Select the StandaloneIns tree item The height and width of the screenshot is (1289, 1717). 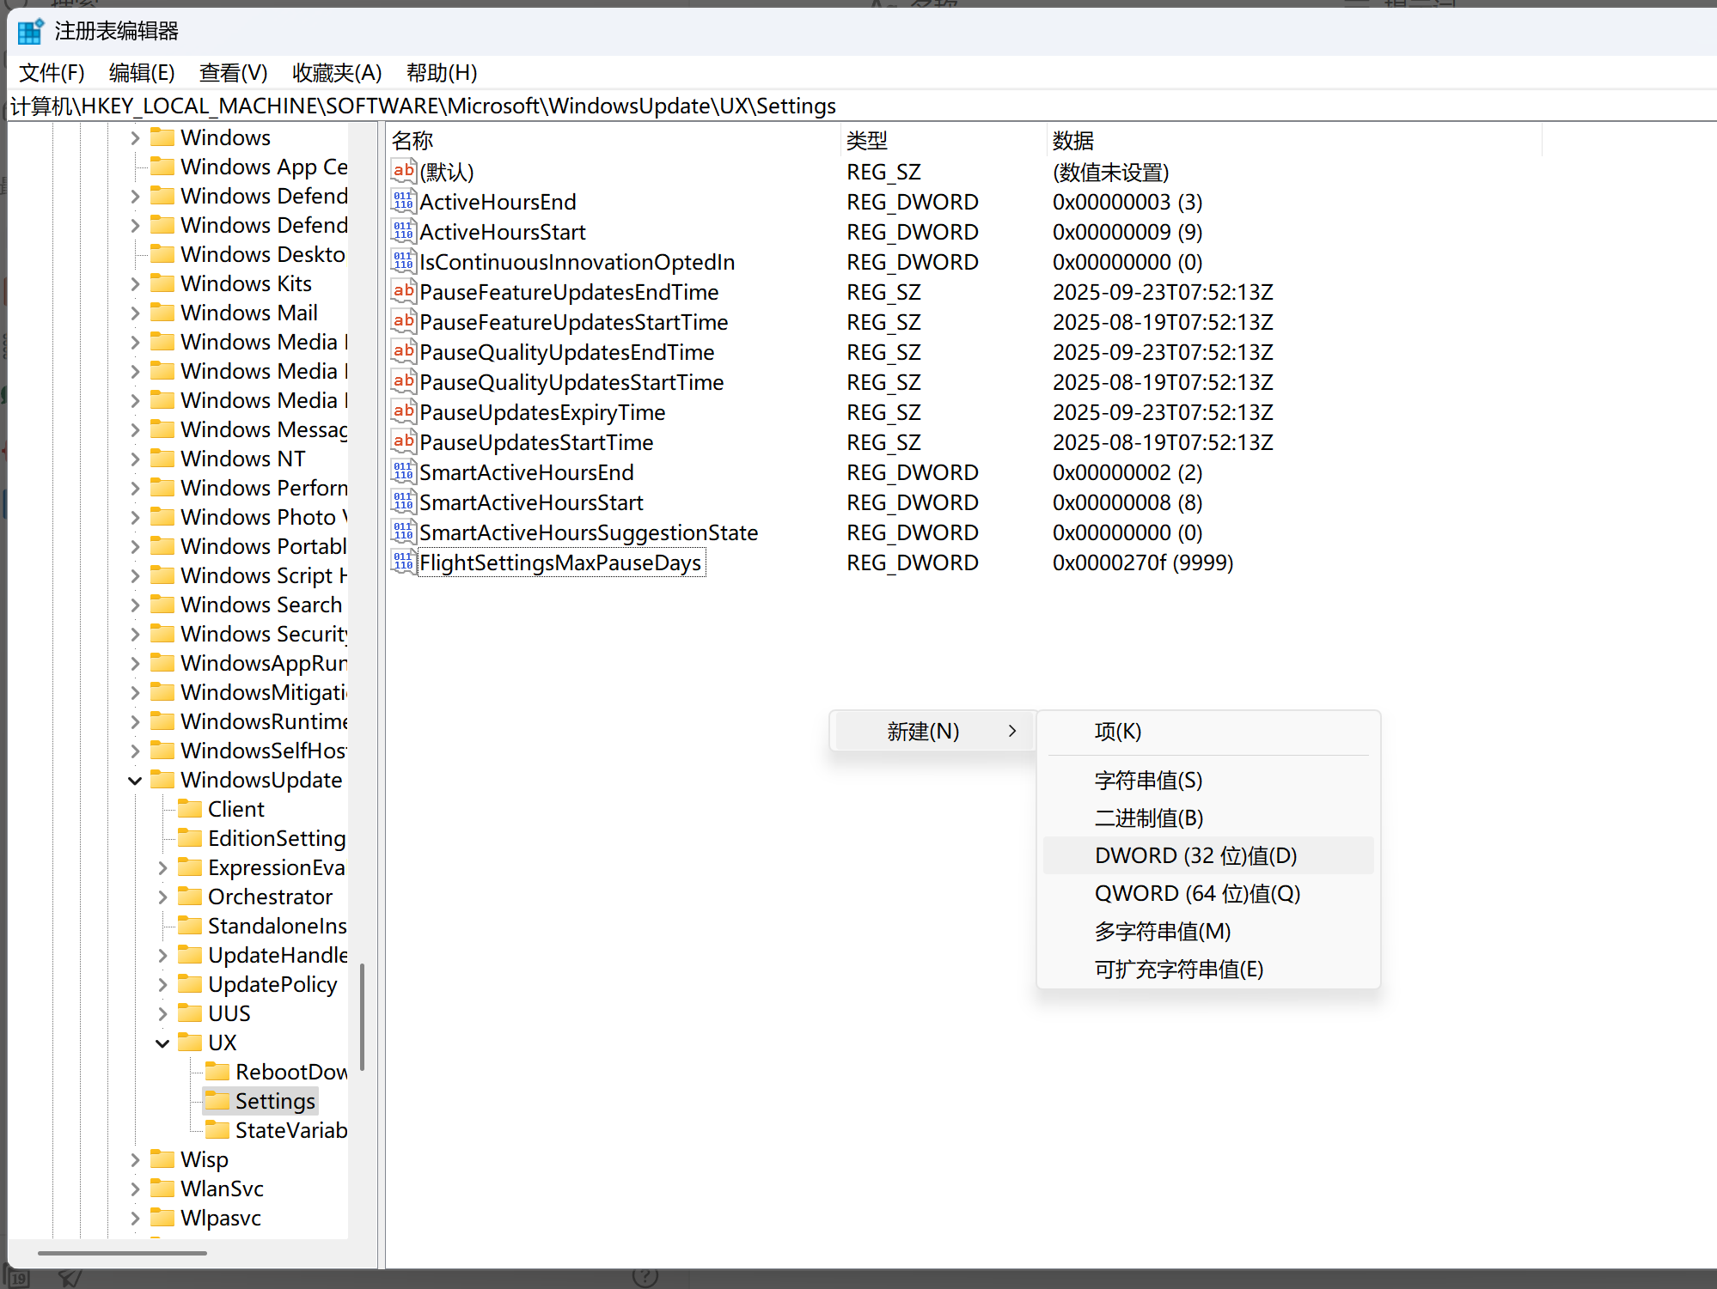click(x=277, y=926)
